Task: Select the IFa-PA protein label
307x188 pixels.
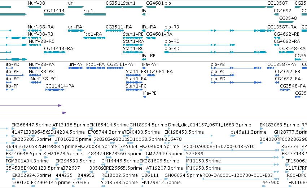Action: pyautogui.click(x=149, y=64)
